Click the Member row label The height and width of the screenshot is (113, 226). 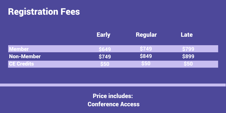(19, 49)
